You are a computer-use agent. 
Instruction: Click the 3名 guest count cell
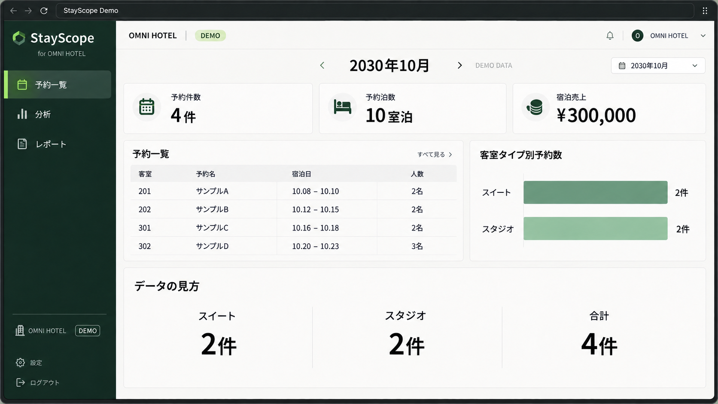click(x=417, y=246)
